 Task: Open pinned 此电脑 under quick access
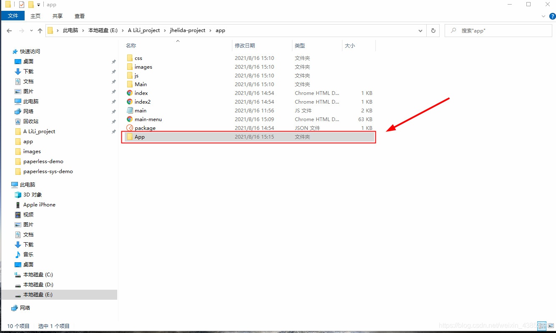point(31,101)
